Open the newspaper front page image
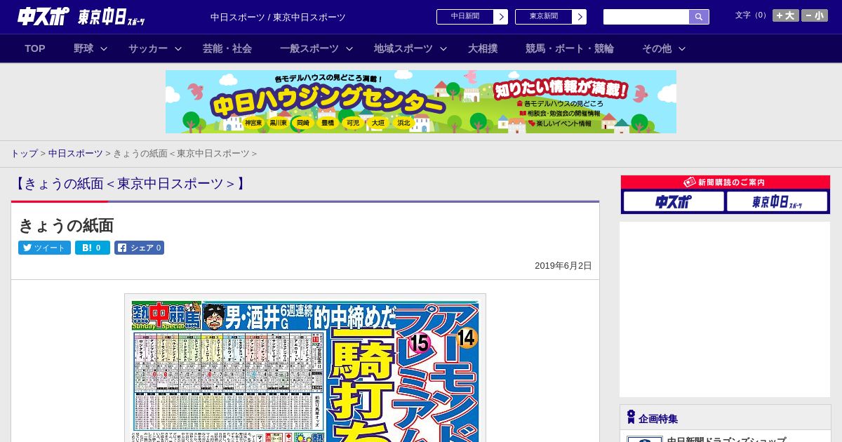842x442 pixels. pos(305,368)
